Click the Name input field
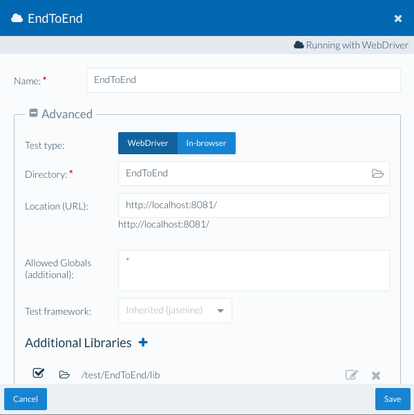Screen dimensions: 414x415 coord(243,80)
